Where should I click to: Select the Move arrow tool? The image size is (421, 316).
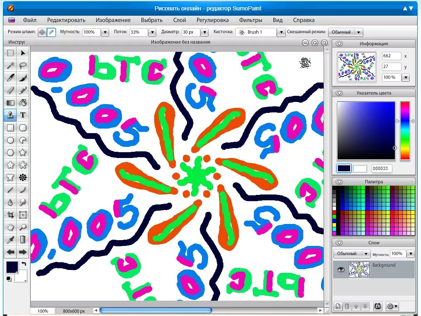coord(23,53)
